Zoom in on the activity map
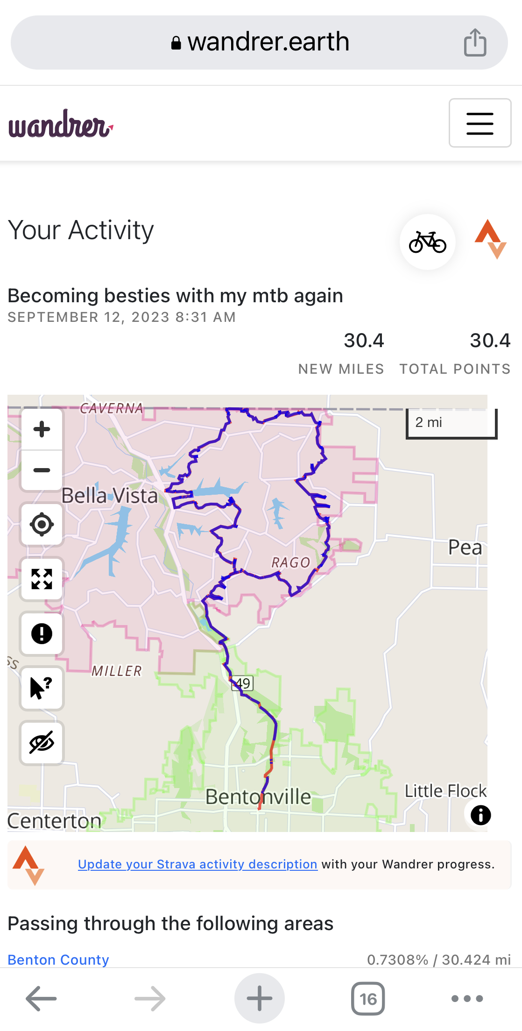Viewport: 522px width, 1031px height. 42,429
